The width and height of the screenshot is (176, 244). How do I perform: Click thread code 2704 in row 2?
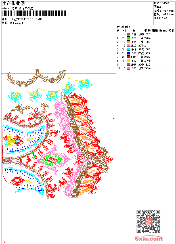147,38
